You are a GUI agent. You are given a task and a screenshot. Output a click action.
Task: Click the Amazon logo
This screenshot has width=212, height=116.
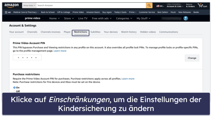[11, 5]
